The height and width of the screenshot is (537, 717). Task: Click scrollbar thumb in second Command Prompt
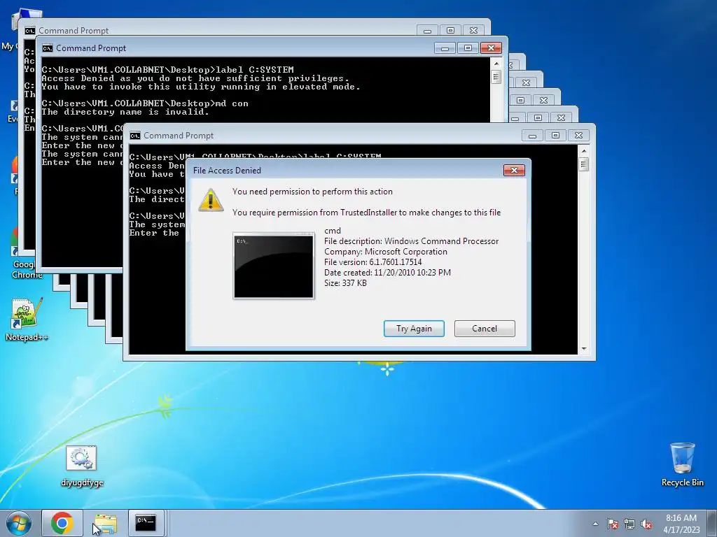(496, 77)
